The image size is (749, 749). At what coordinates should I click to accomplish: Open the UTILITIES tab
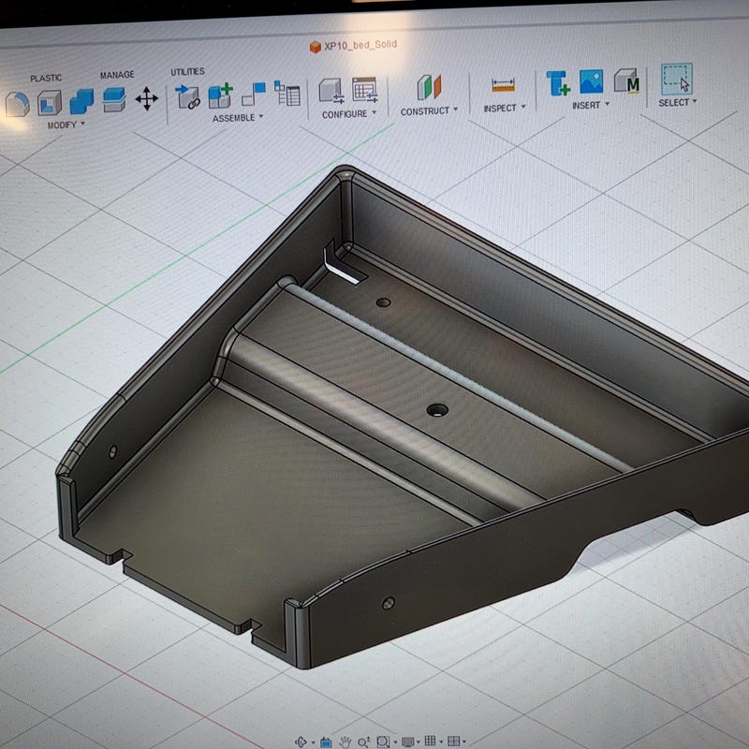click(x=188, y=72)
